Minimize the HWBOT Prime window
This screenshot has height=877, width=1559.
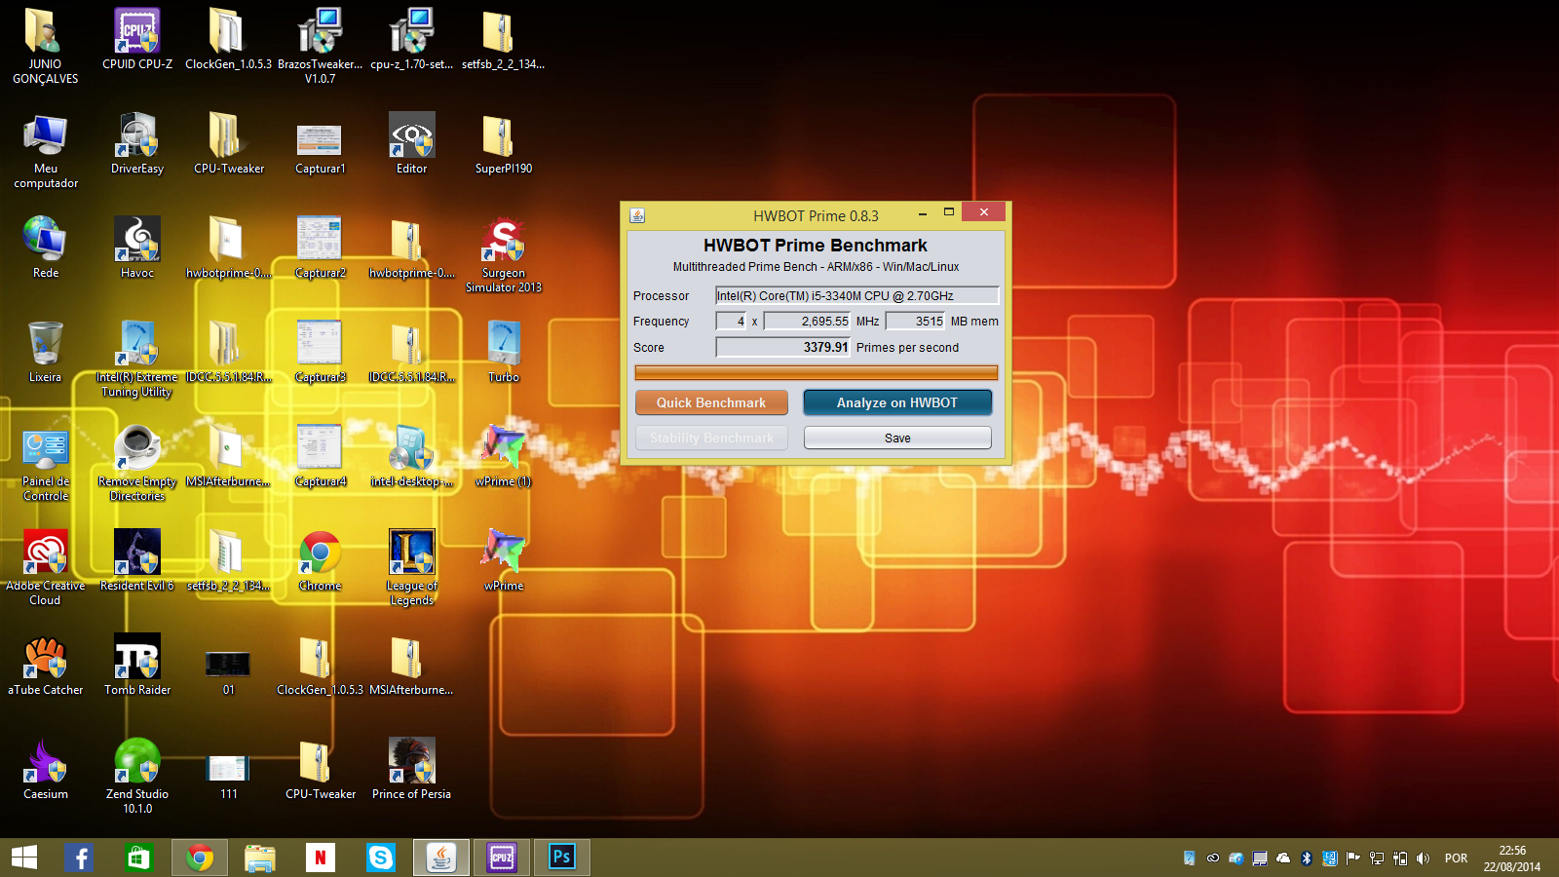922,212
